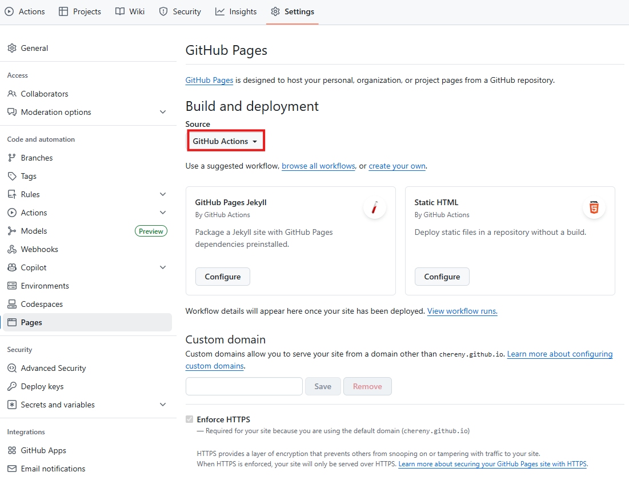Click the Webhooks icon in sidebar

point(12,249)
